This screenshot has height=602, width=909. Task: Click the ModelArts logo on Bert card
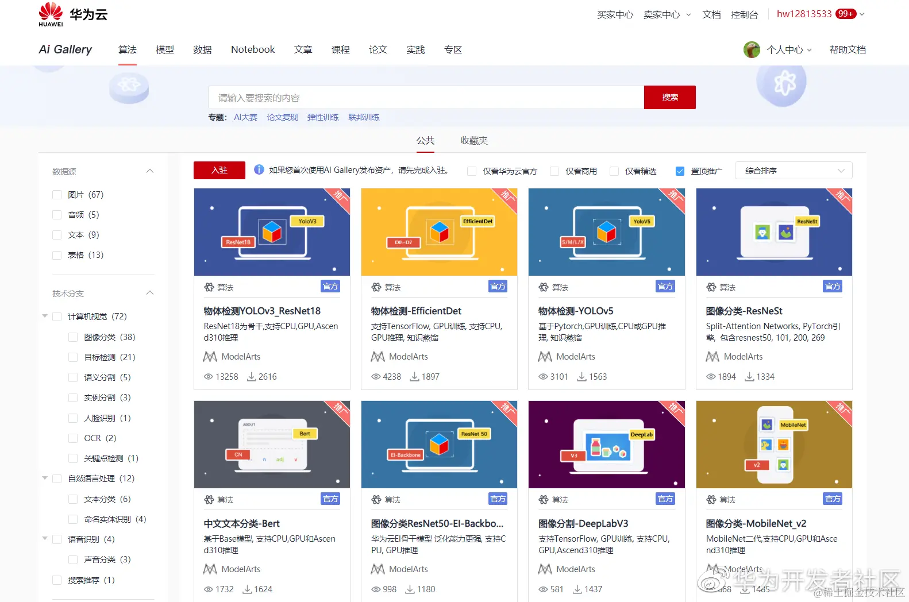210,569
